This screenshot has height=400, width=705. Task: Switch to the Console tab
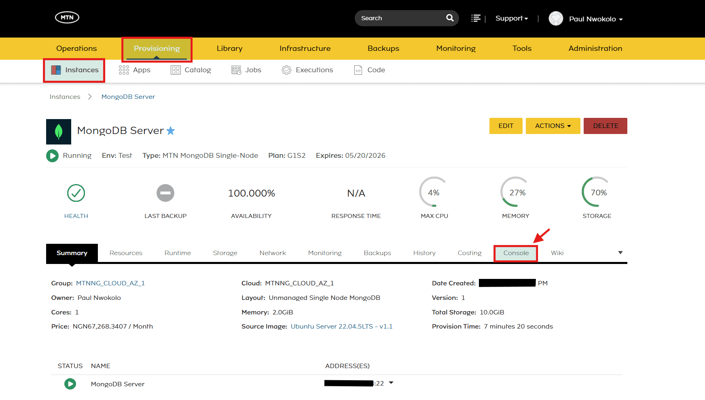point(516,253)
